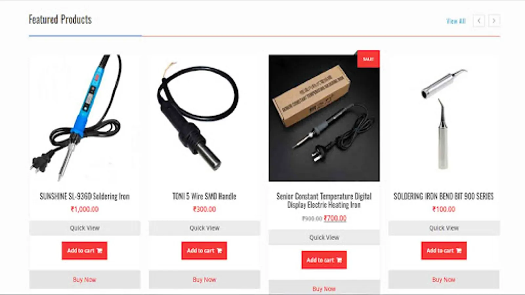Quick View the Senior Constant Temperature iron
525x295 pixels.
pyautogui.click(x=324, y=237)
